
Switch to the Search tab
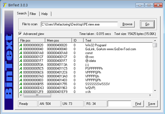click(22, 13)
